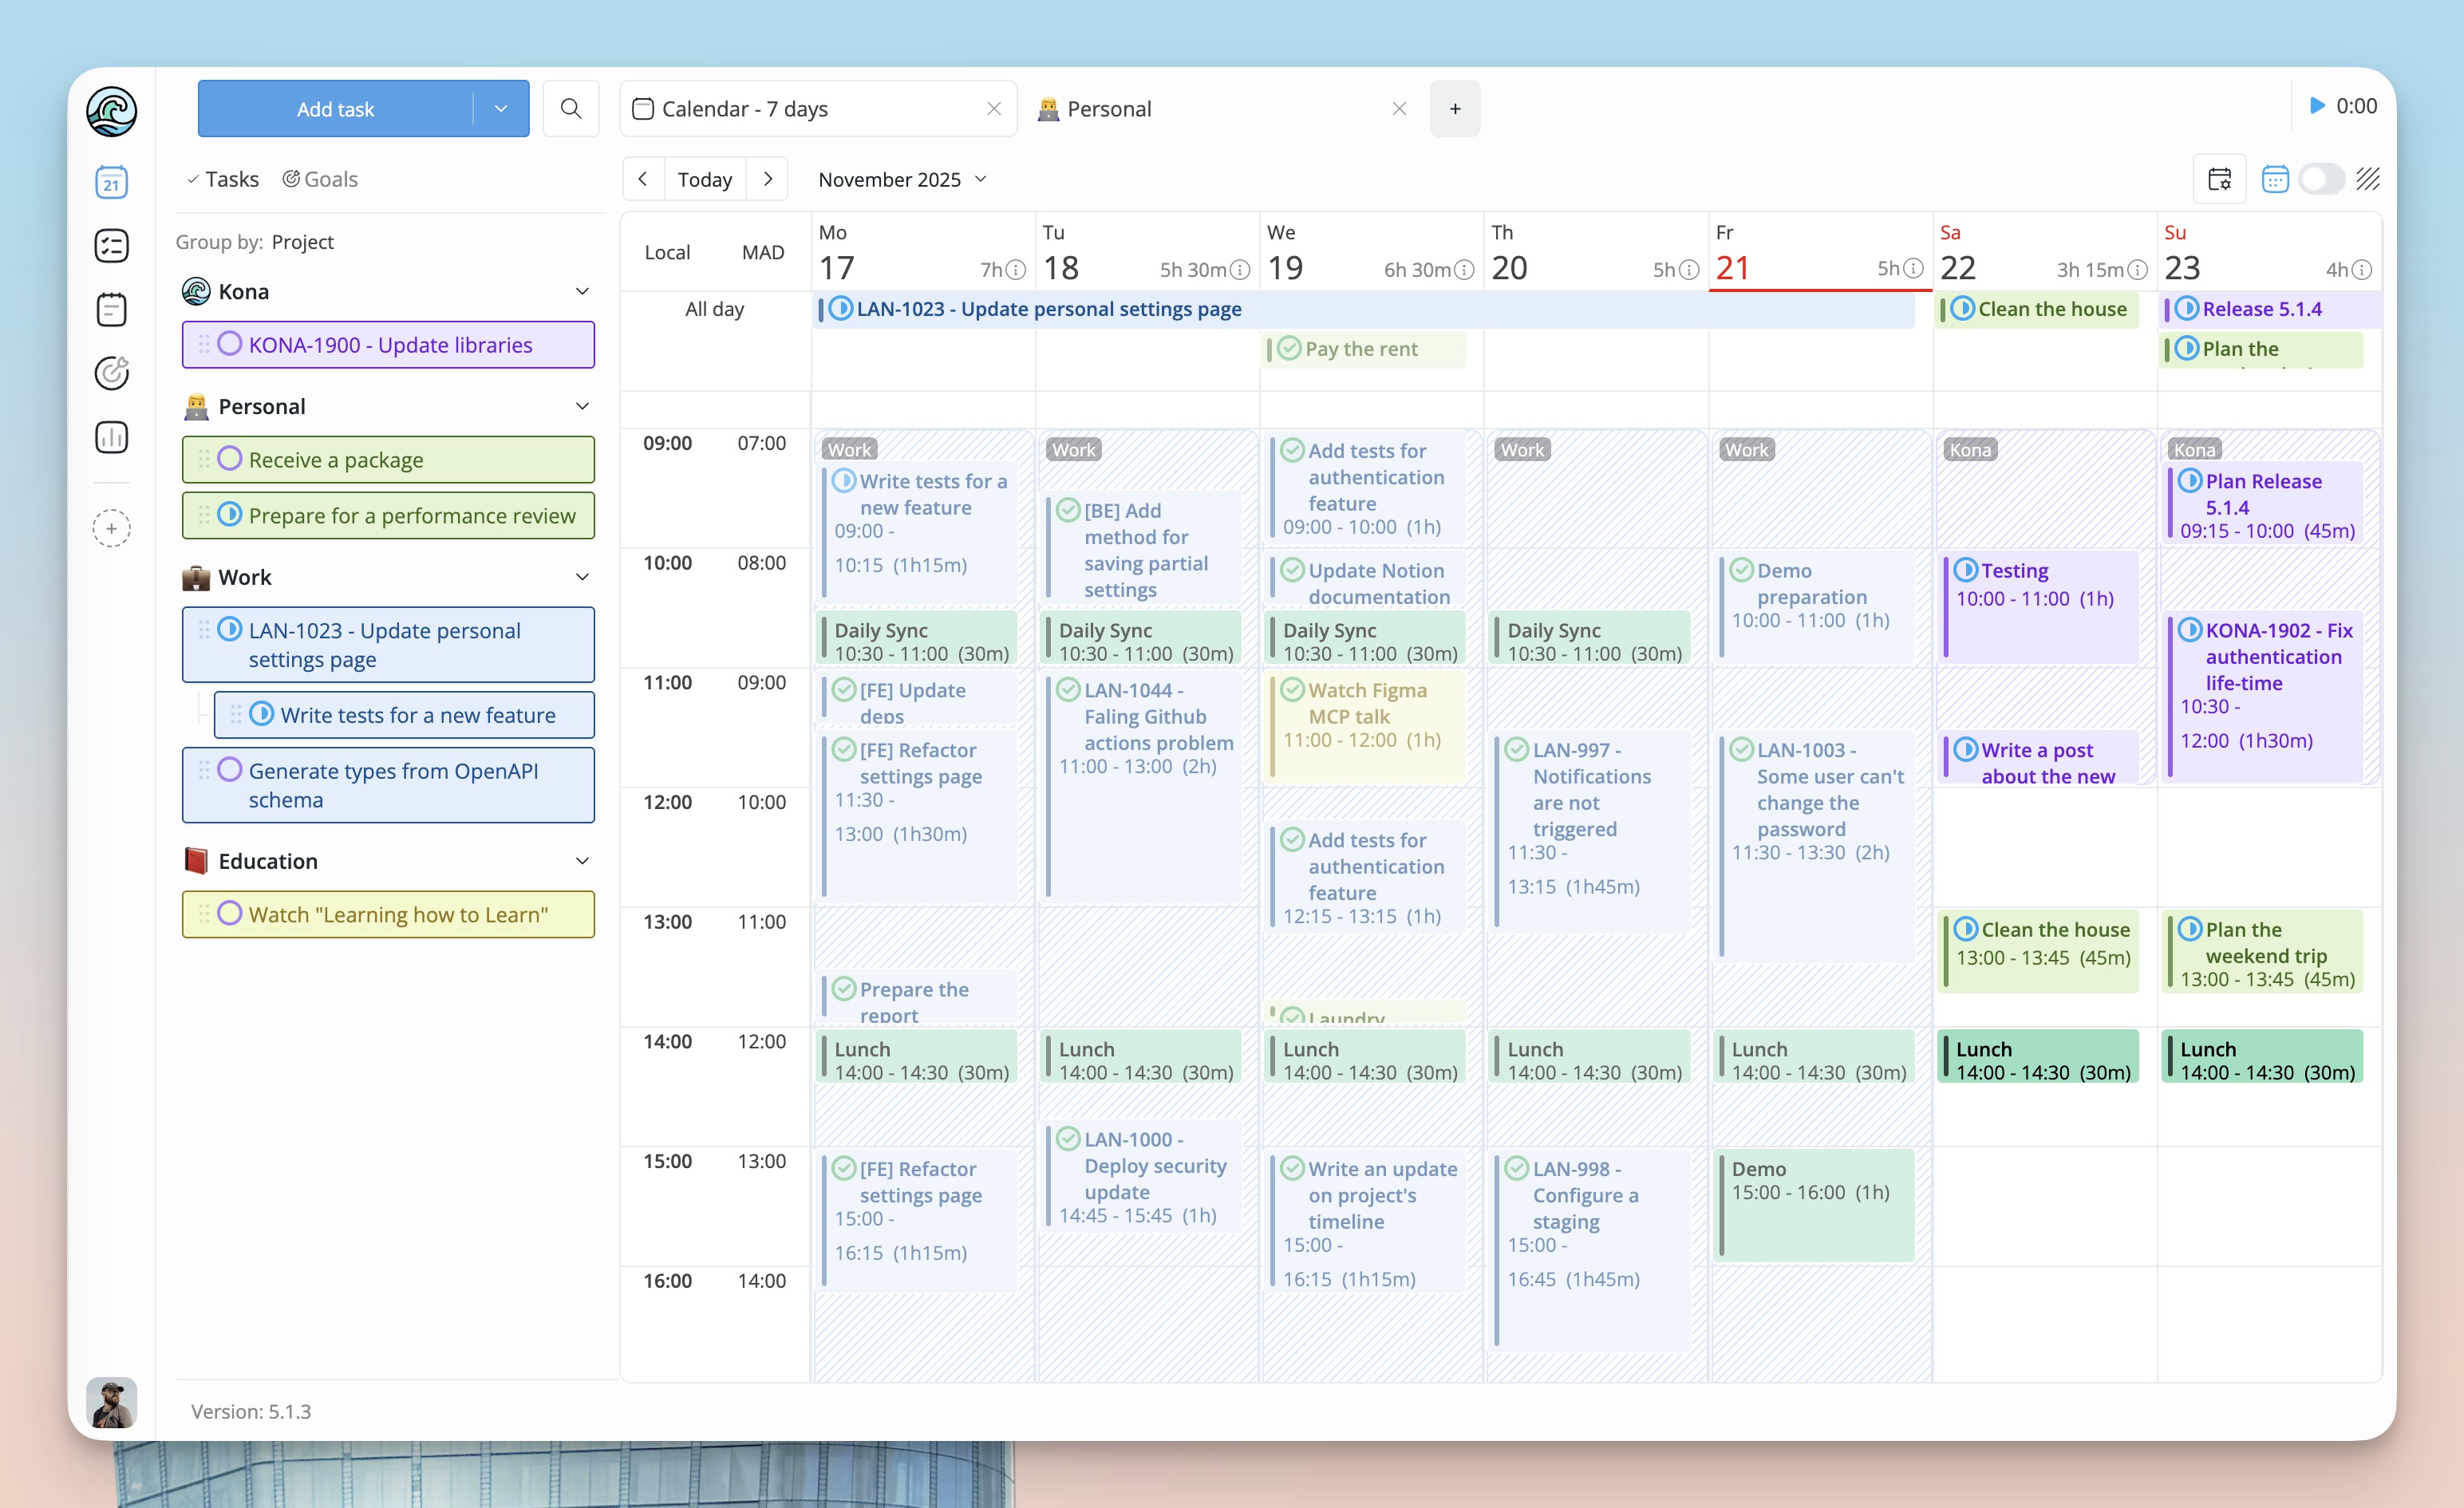Collapse the Kona project group
This screenshot has height=1508, width=2464.
pos(582,292)
